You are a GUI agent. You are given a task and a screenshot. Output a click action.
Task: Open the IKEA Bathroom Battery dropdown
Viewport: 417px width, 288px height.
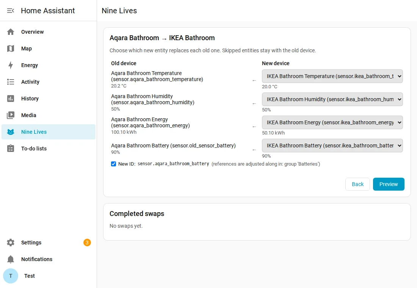(332, 146)
